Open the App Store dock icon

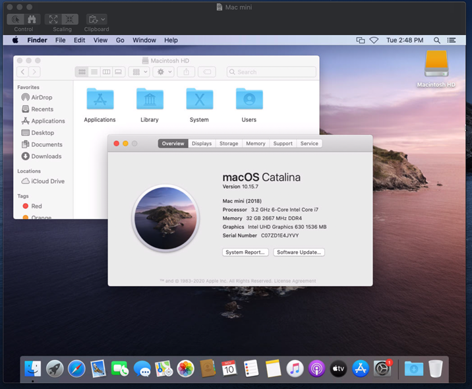point(360,369)
